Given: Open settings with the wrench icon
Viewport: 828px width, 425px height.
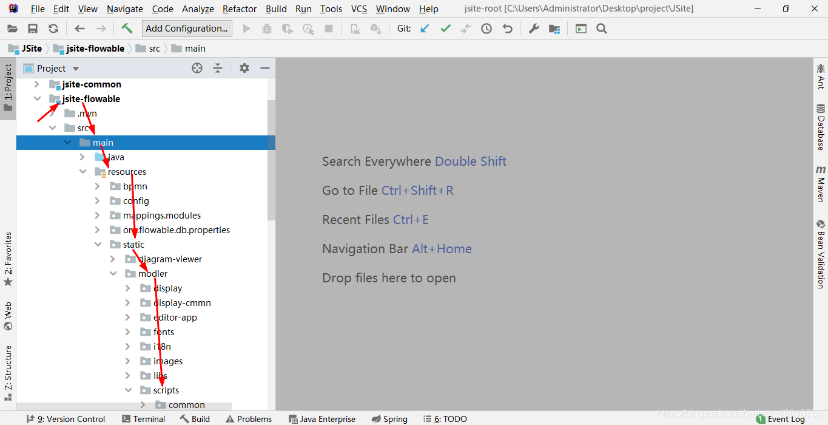Looking at the screenshot, I should point(534,29).
